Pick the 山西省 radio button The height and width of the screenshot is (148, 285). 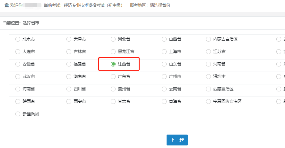[x=164, y=39]
